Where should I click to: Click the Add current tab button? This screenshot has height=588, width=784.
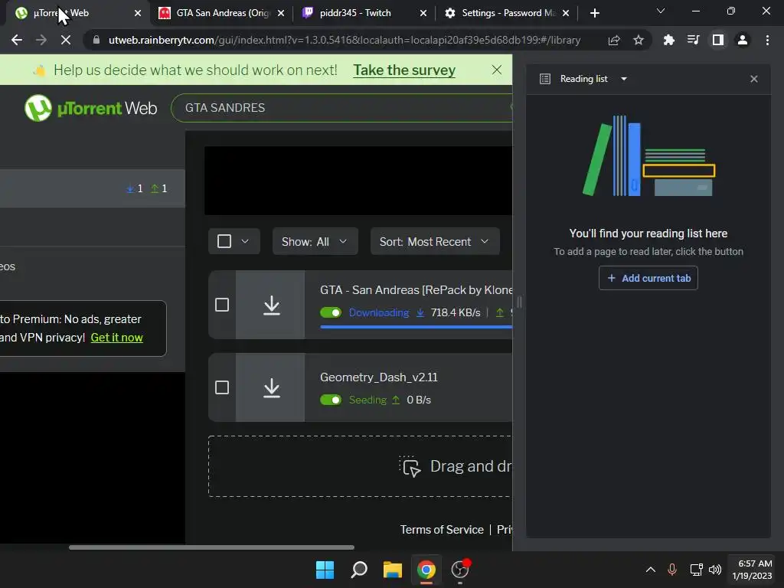[648, 278]
